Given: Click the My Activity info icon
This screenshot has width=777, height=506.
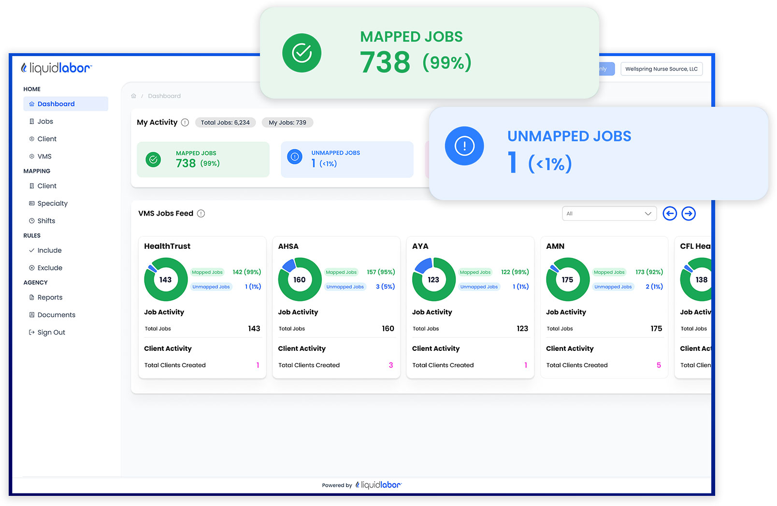Looking at the screenshot, I should tap(185, 122).
